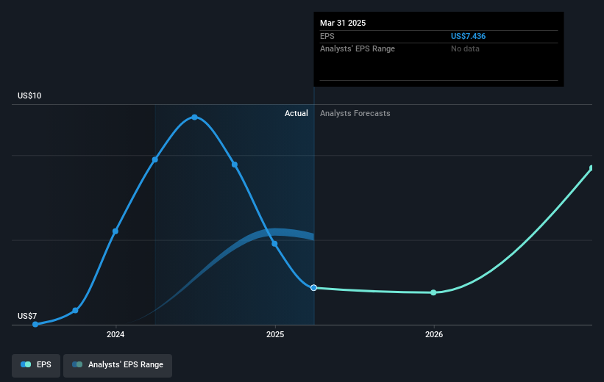This screenshot has height=382, width=604.
Task: Click the EPS legend color icon
Action: (x=26, y=364)
